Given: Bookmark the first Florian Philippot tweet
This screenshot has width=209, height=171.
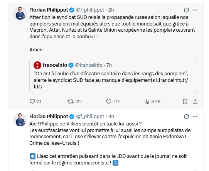Looking at the screenshot, I should point(185,102).
